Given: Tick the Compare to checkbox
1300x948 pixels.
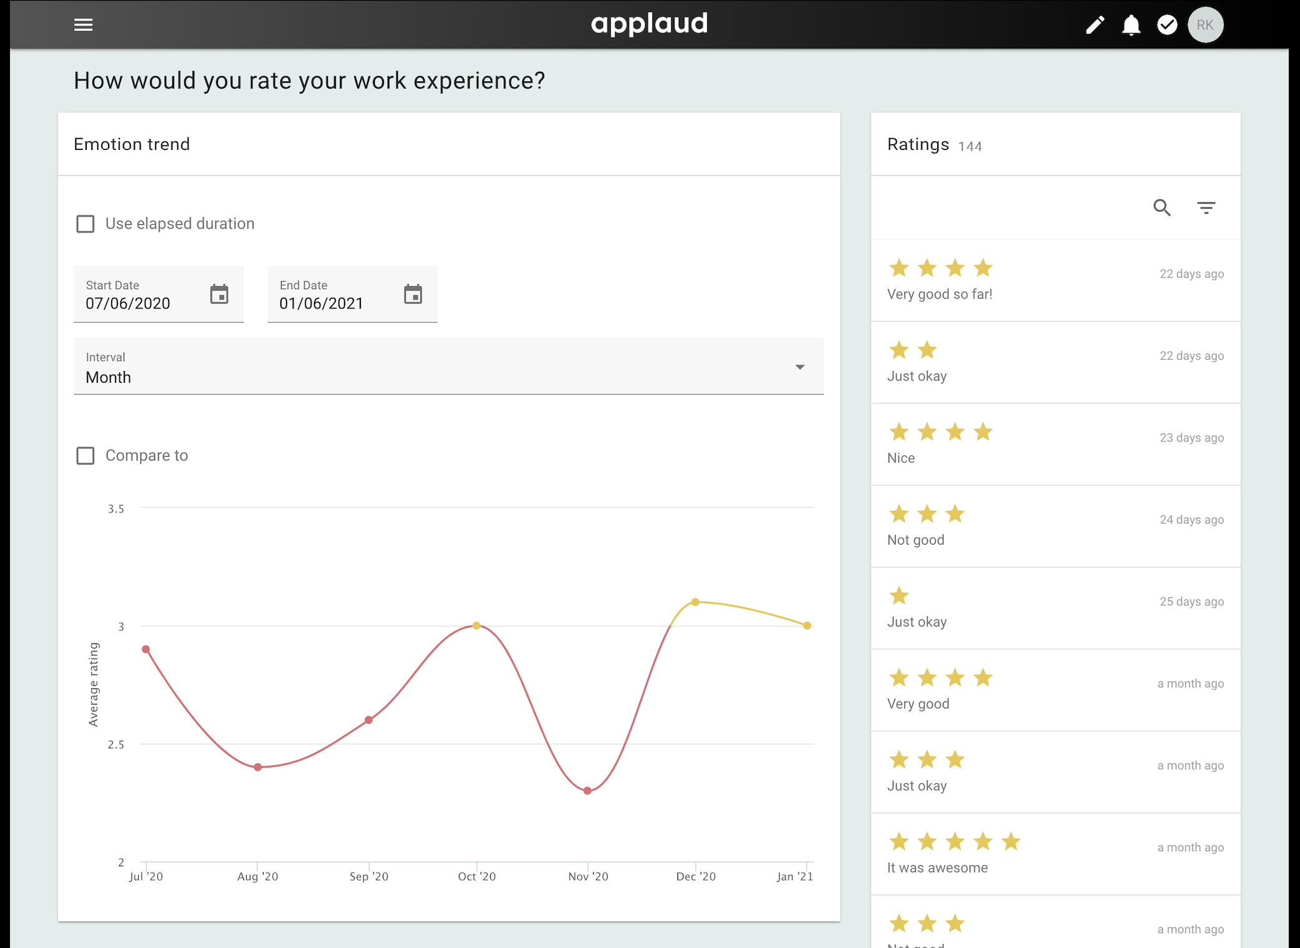Looking at the screenshot, I should [x=86, y=455].
